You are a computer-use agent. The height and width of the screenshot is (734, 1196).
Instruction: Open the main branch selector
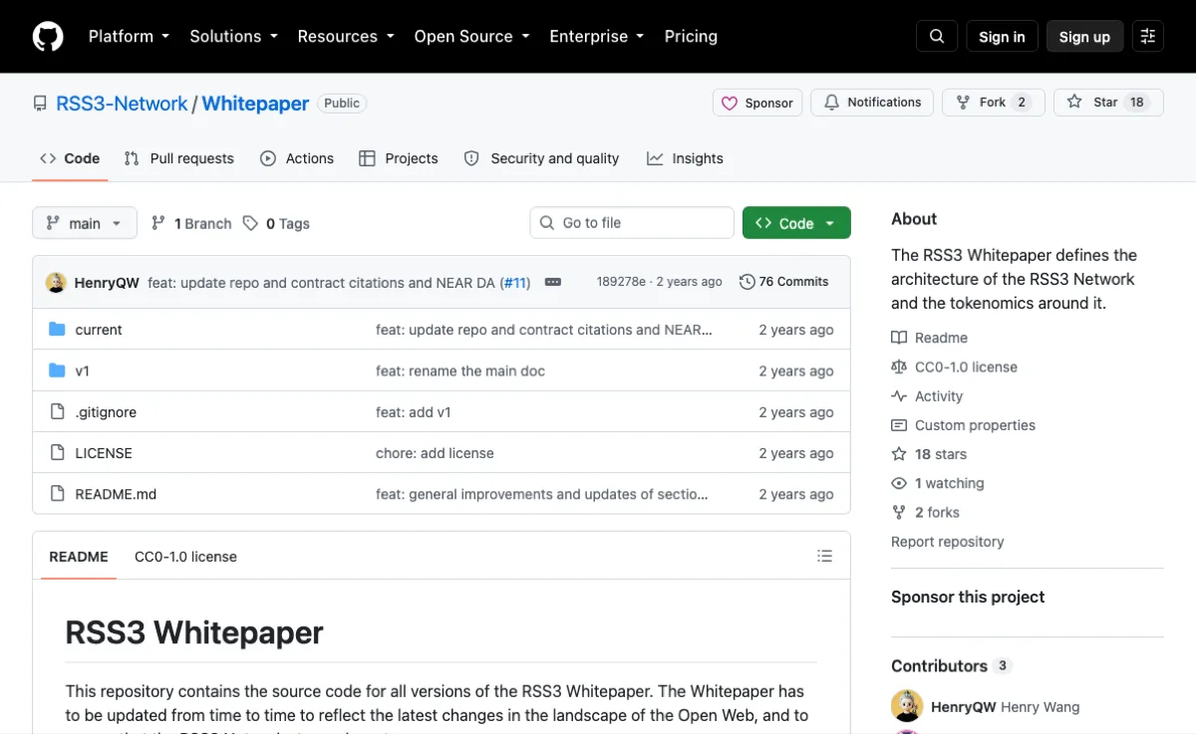[84, 223]
